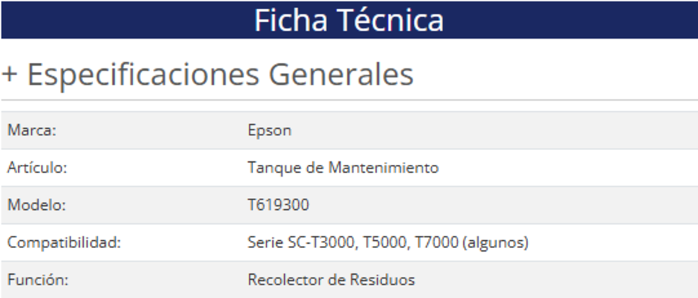The image size is (698, 298).
Task: Select the Artículo label
Action: point(37,168)
